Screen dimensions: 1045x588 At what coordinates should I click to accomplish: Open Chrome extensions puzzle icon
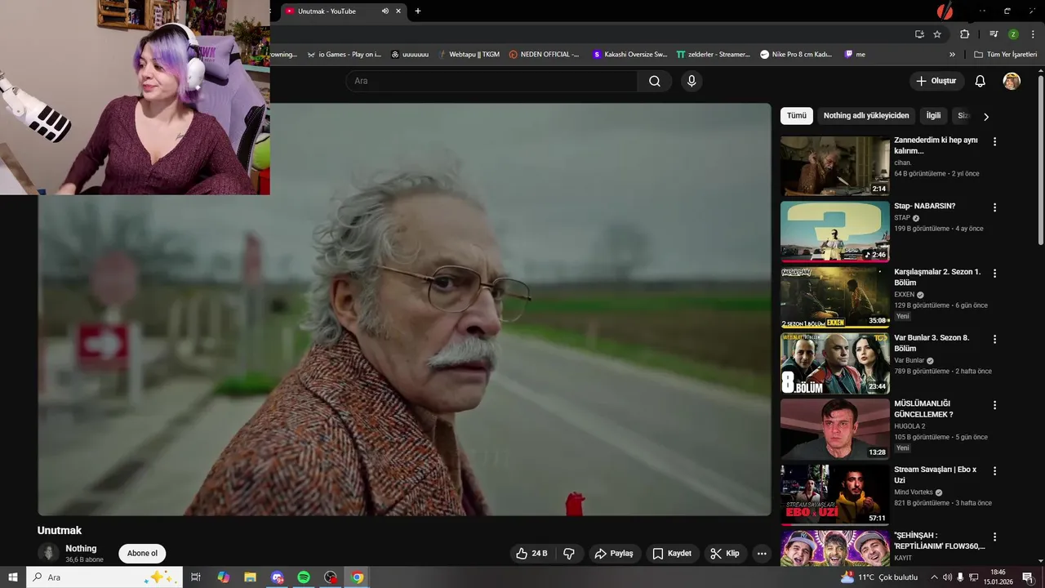965,34
